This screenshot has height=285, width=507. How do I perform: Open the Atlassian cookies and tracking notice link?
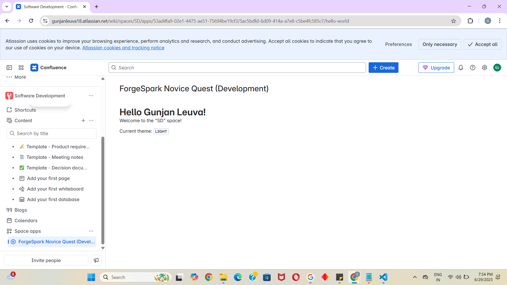pyautogui.click(x=123, y=48)
